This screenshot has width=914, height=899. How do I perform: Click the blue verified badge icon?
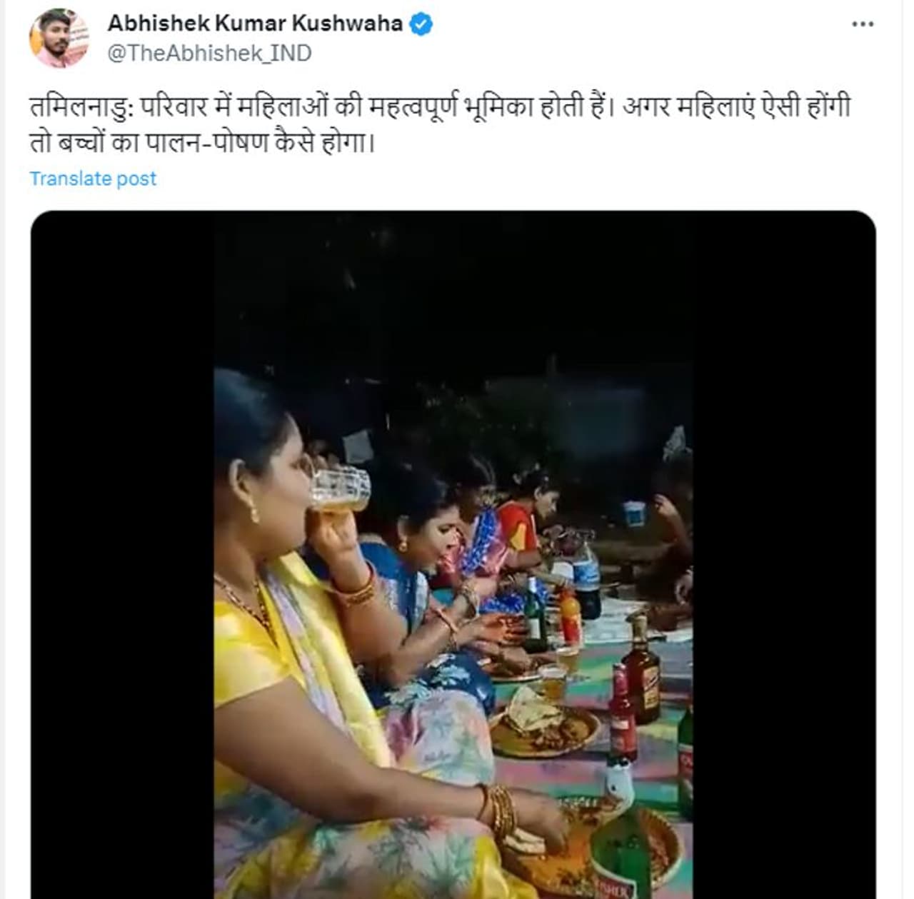tap(421, 24)
